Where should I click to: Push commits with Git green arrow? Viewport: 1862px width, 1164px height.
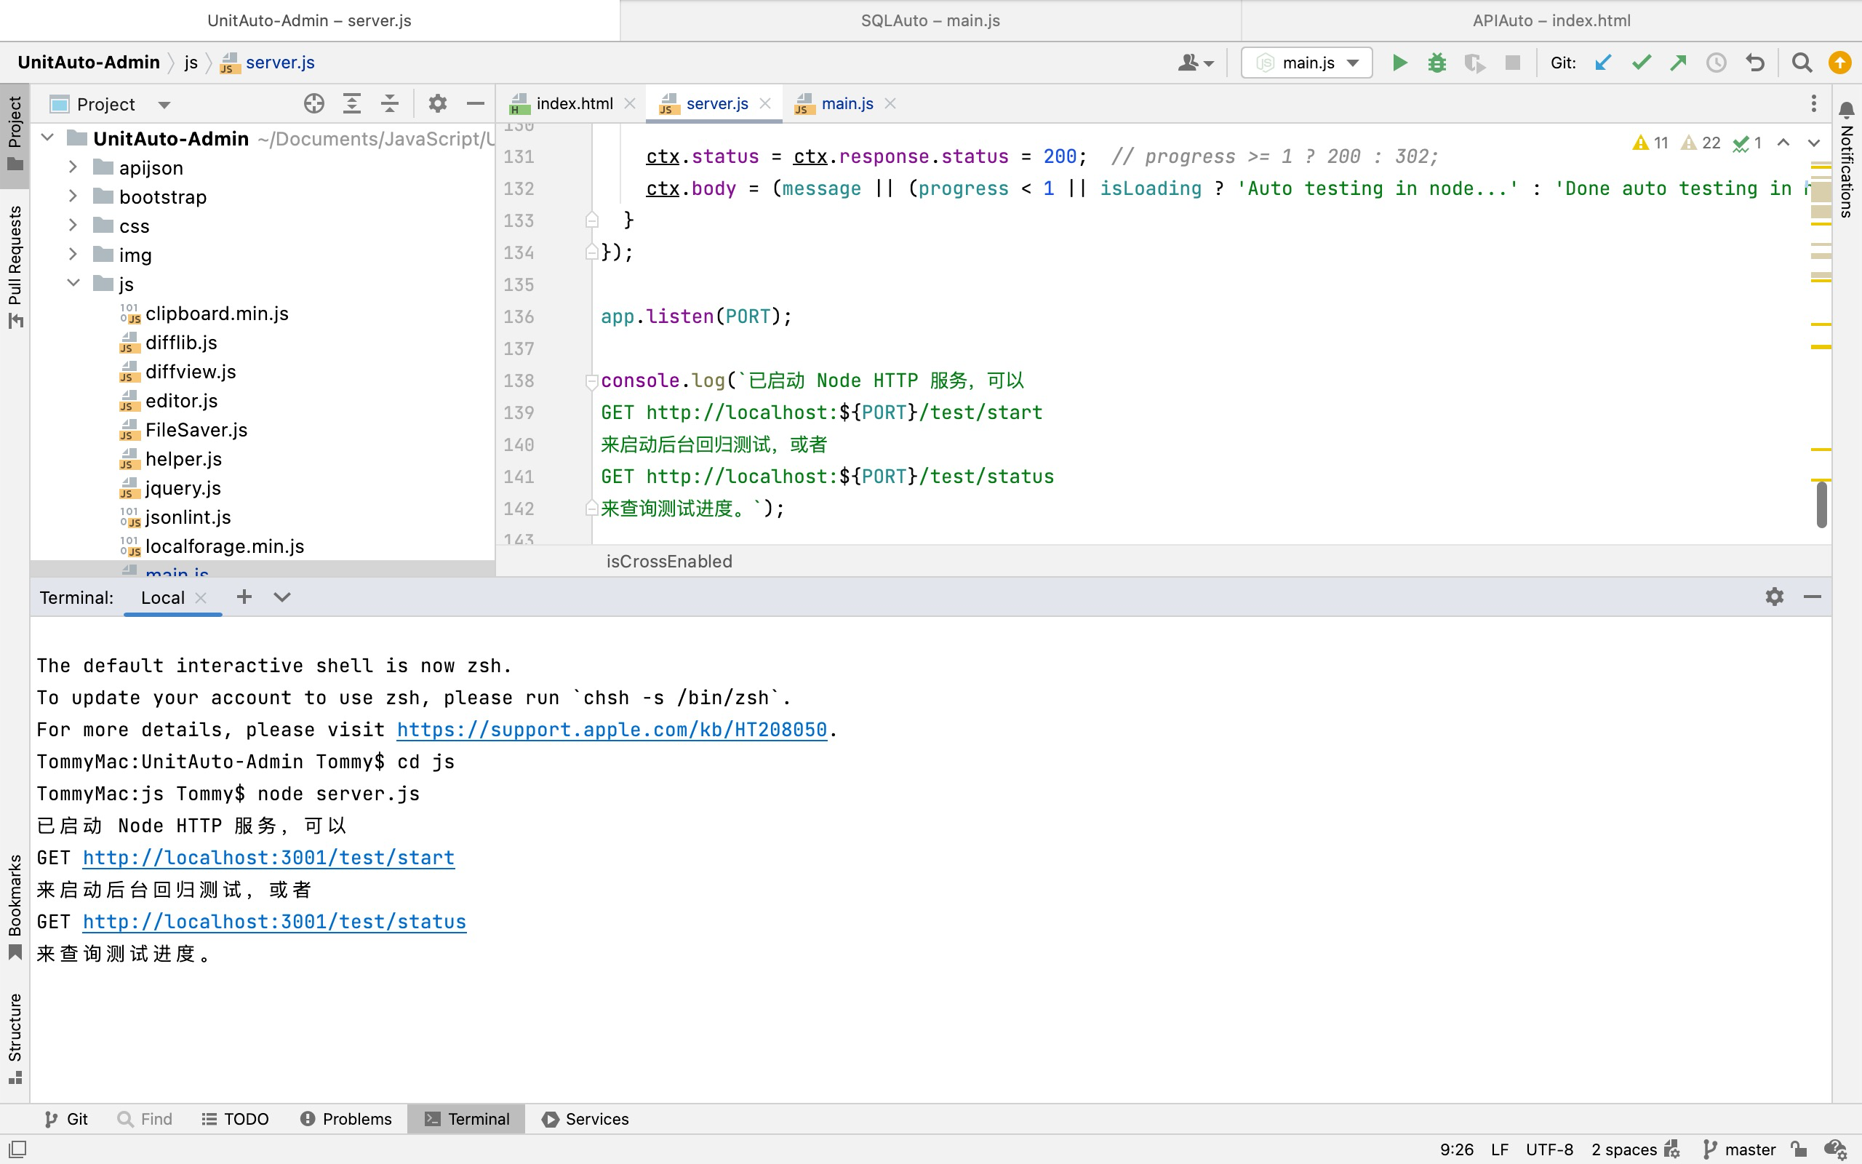pyautogui.click(x=1678, y=63)
